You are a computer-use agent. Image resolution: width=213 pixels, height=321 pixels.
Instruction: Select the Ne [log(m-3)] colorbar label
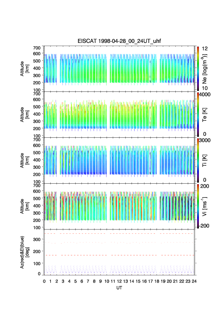(205, 68)
